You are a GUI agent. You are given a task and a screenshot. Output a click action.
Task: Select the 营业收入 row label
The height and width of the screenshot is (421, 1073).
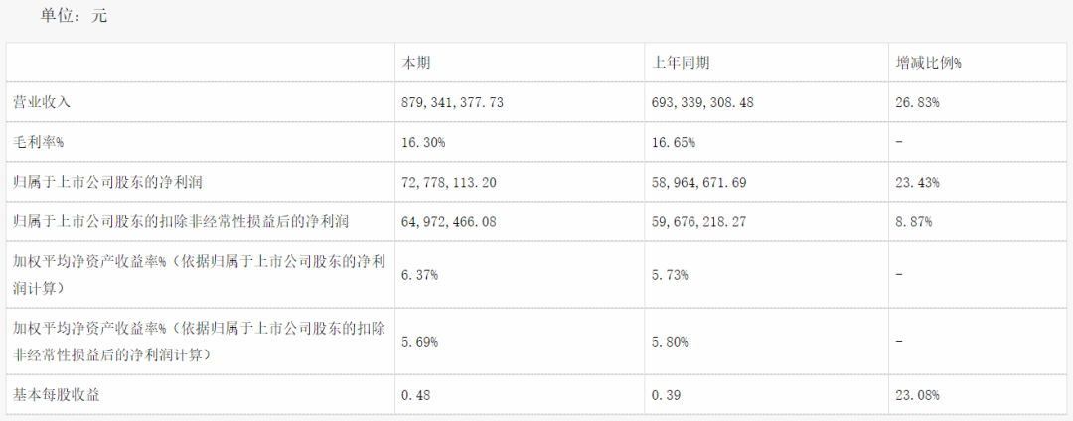click(43, 103)
